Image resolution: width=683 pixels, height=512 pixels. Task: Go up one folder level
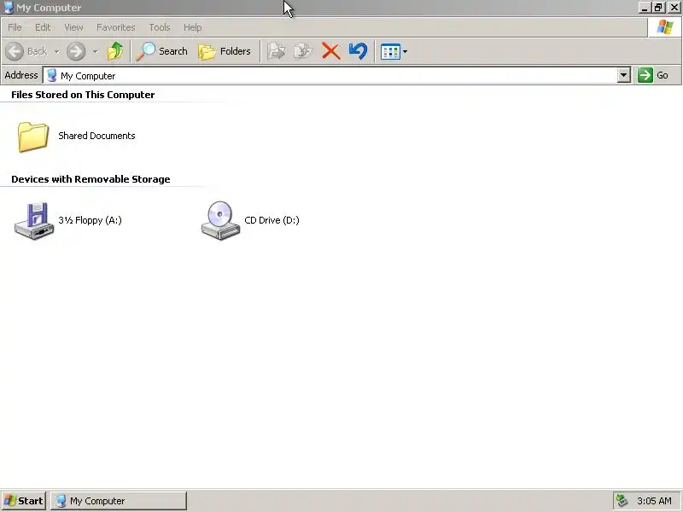pos(115,51)
